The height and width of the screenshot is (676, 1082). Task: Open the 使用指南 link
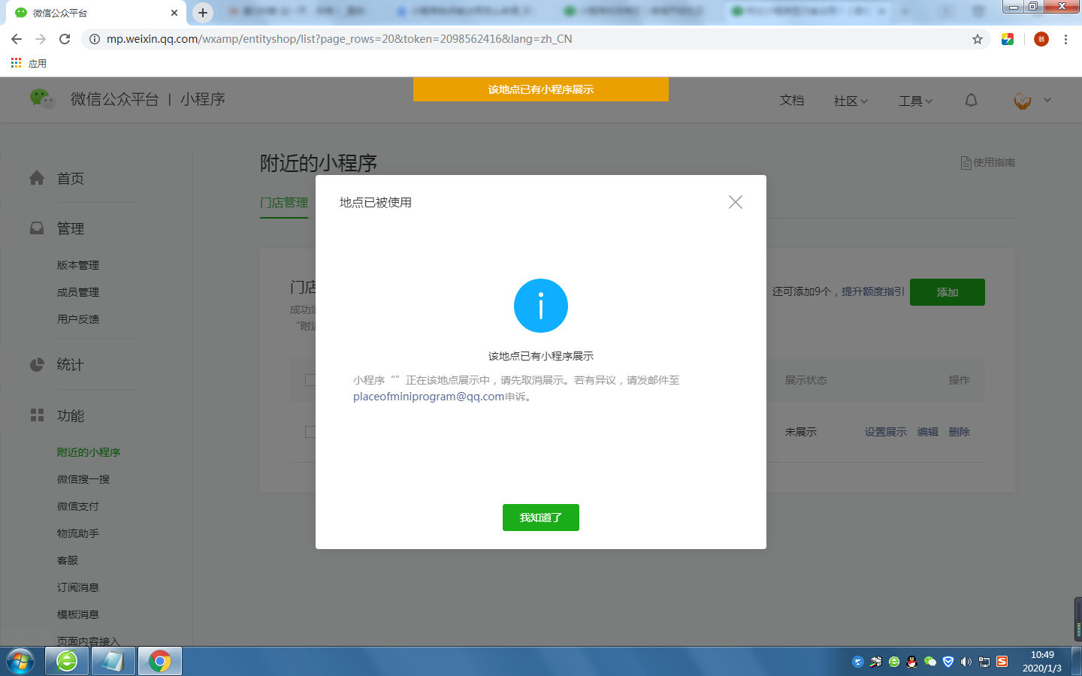[x=988, y=162]
